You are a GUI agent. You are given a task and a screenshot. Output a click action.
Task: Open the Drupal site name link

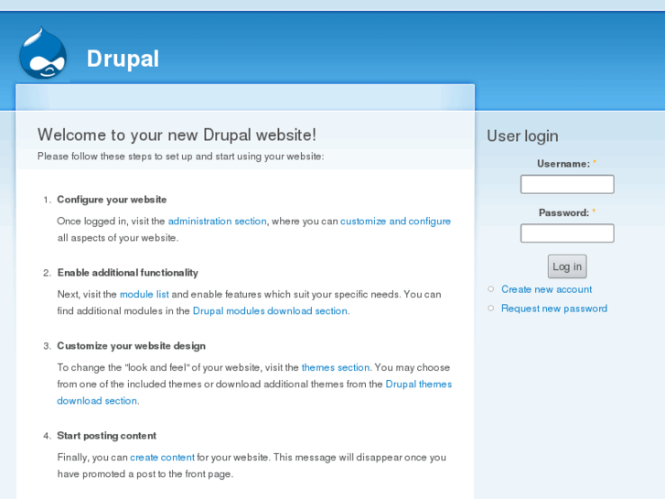click(123, 59)
